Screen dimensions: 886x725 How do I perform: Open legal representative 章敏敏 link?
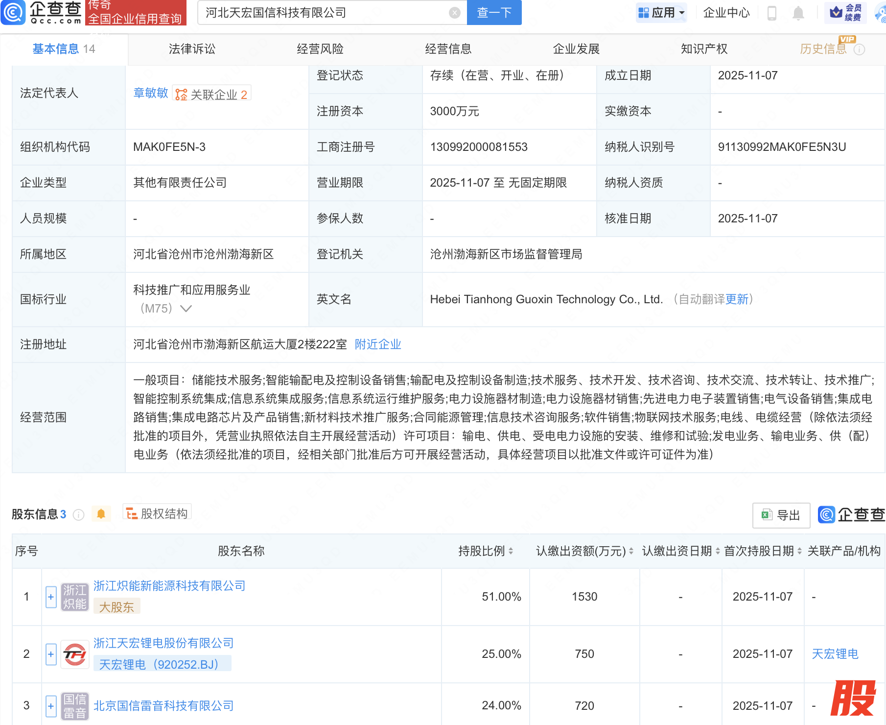pyautogui.click(x=151, y=93)
